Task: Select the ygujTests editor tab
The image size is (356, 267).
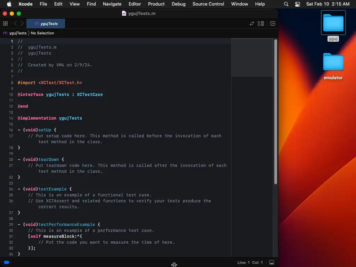Action: [x=46, y=24]
